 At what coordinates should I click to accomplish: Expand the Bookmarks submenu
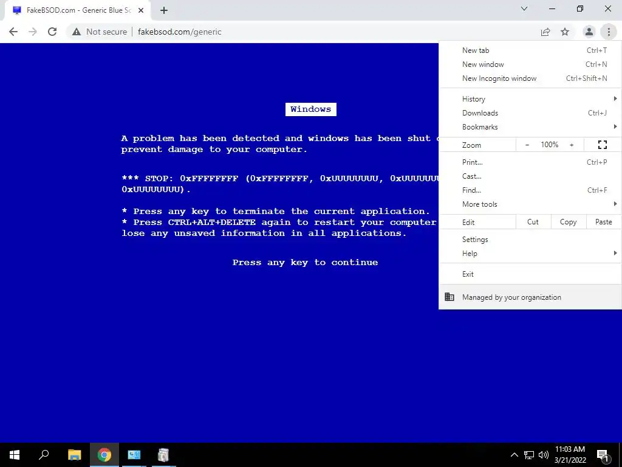[530, 126]
